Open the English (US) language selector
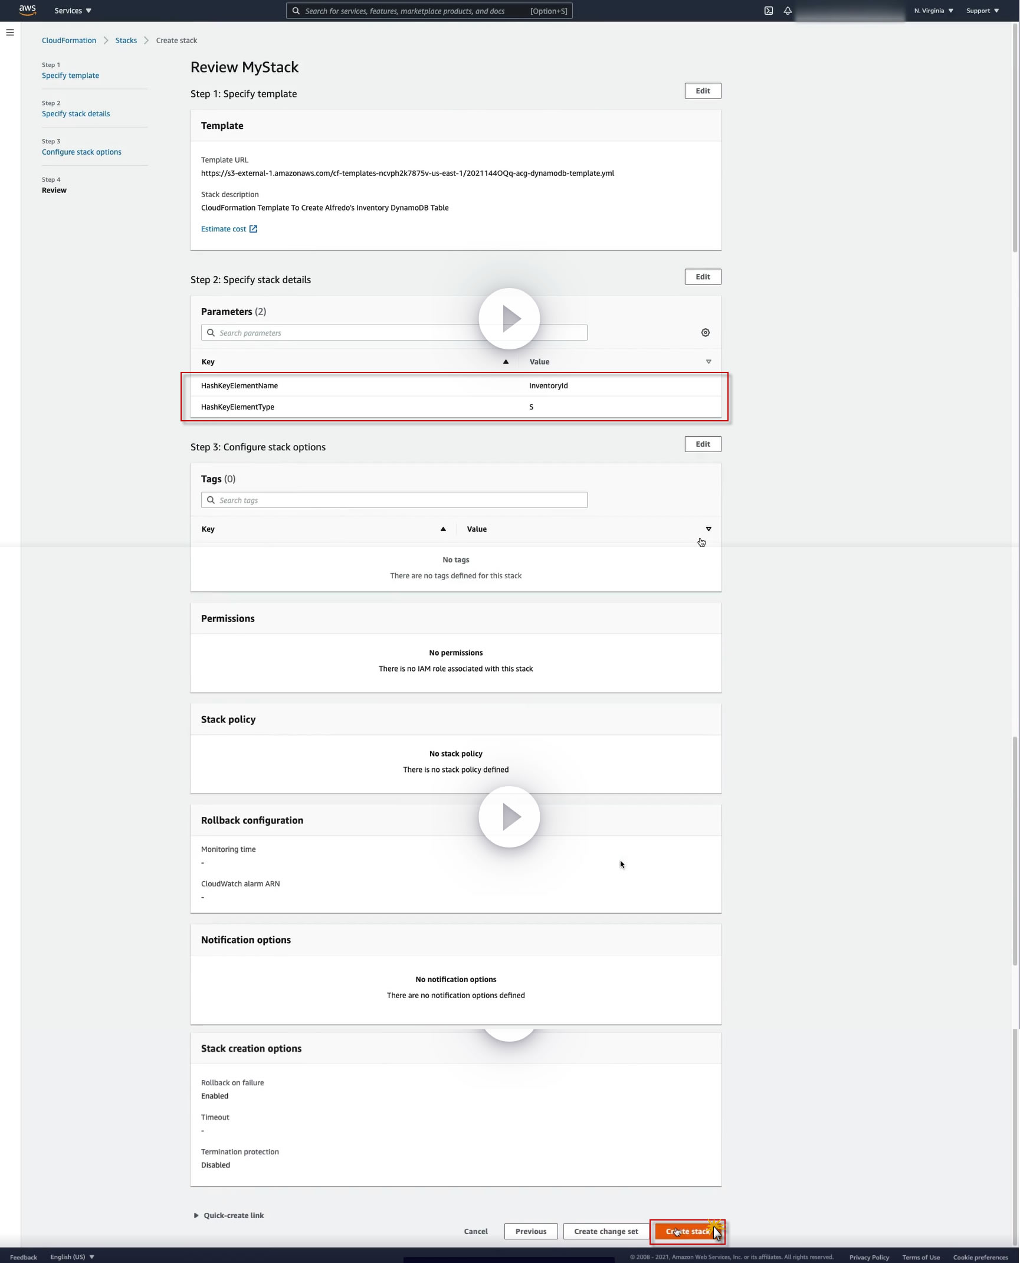This screenshot has height=1263, width=1020. pos(72,1257)
